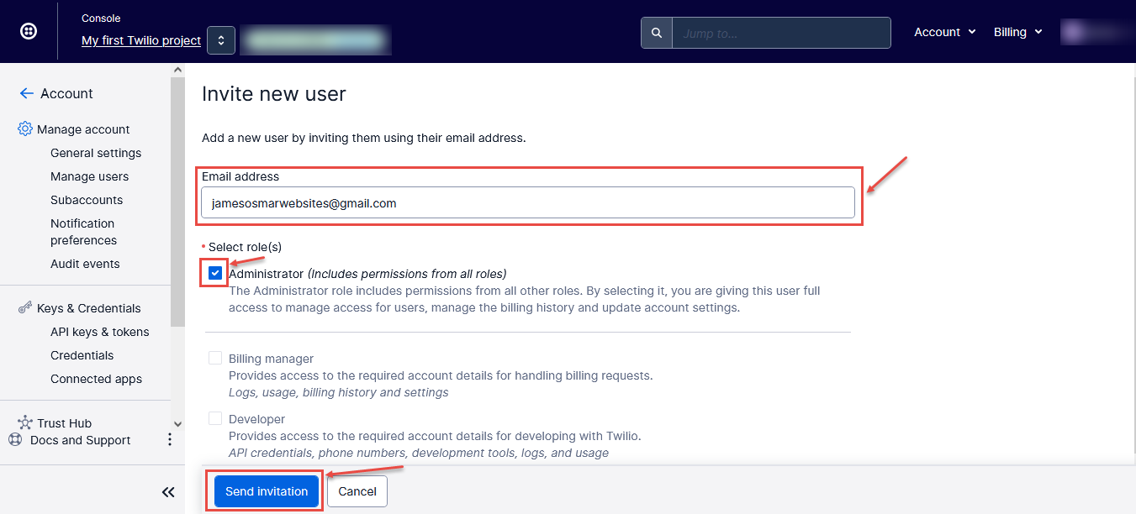Click the Cancel button
This screenshot has width=1136, height=514.
pyautogui.click(x=357, y=491)
